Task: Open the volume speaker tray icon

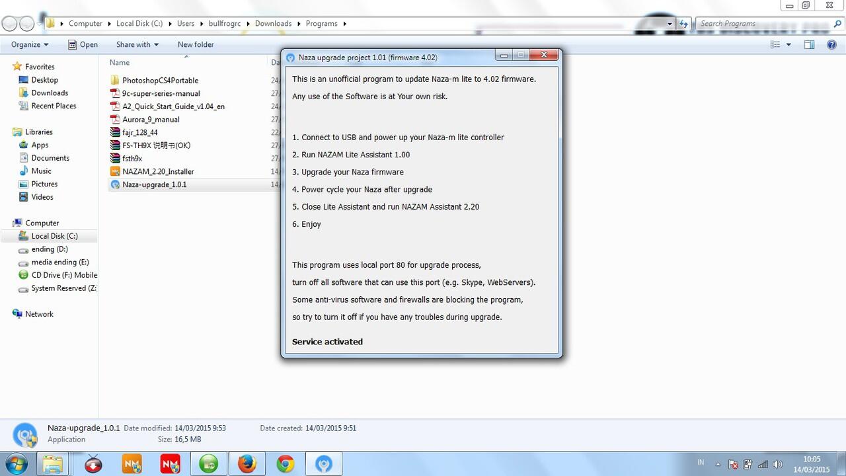Action: (x=777, y=464)
